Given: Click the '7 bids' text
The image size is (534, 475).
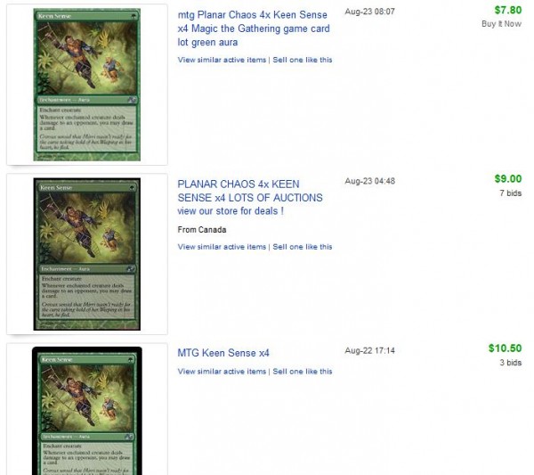Looking at the screenshot, I should pyautogui.click(x=511, y=193).
